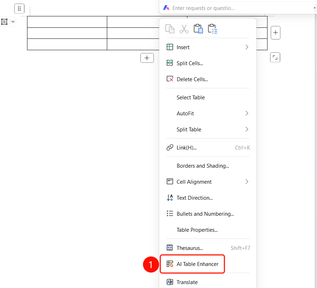The height and width of the screenshot is (288, 317).
Task: Click the Thesaurus icon
Action: pos(170,247)
